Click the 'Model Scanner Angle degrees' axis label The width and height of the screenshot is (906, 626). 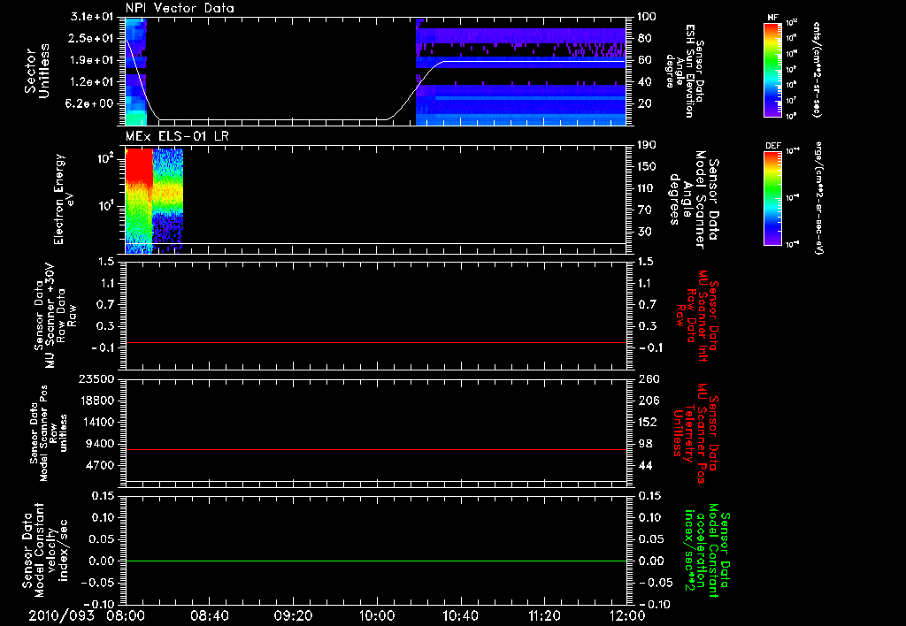pyautogui.click(x=694, y=200)
